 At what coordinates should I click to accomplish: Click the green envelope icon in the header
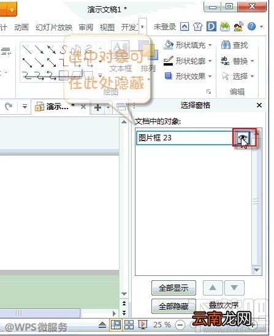point(225,26)
